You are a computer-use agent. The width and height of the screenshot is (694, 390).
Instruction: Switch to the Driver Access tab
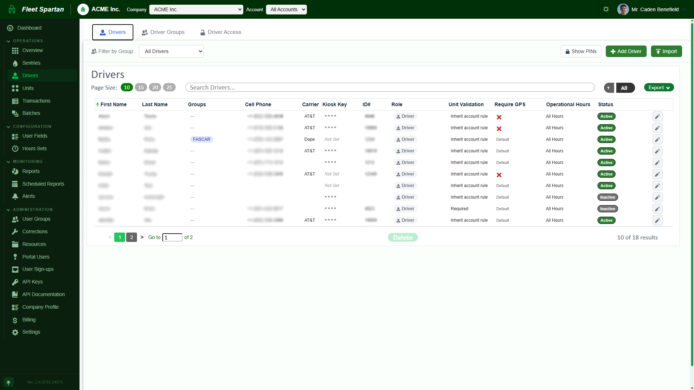(x=221, y=32)
